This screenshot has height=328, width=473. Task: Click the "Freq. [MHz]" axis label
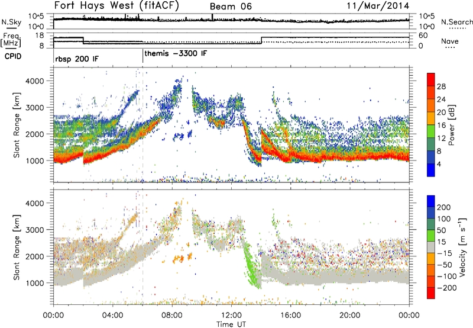click(11, 40)
